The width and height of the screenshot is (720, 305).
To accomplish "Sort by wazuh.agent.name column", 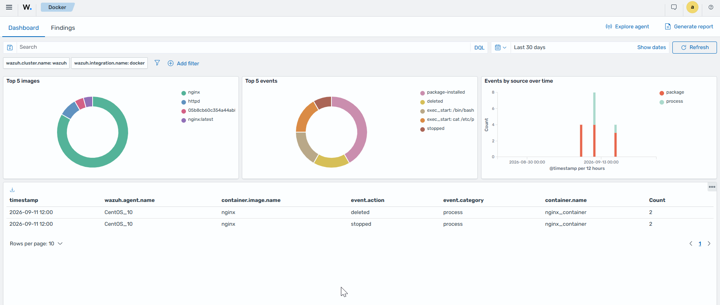I will click(130, 200).
